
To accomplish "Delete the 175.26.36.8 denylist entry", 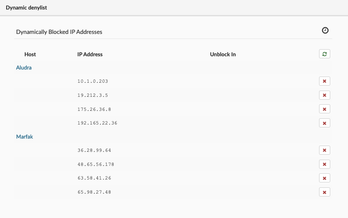I will (324, 109).
